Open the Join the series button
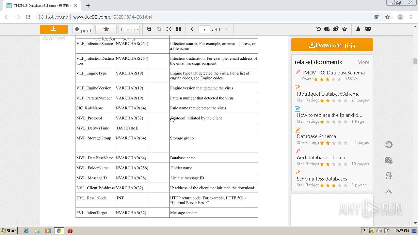The width and height of the screenshot is (418, 235). 129,30
